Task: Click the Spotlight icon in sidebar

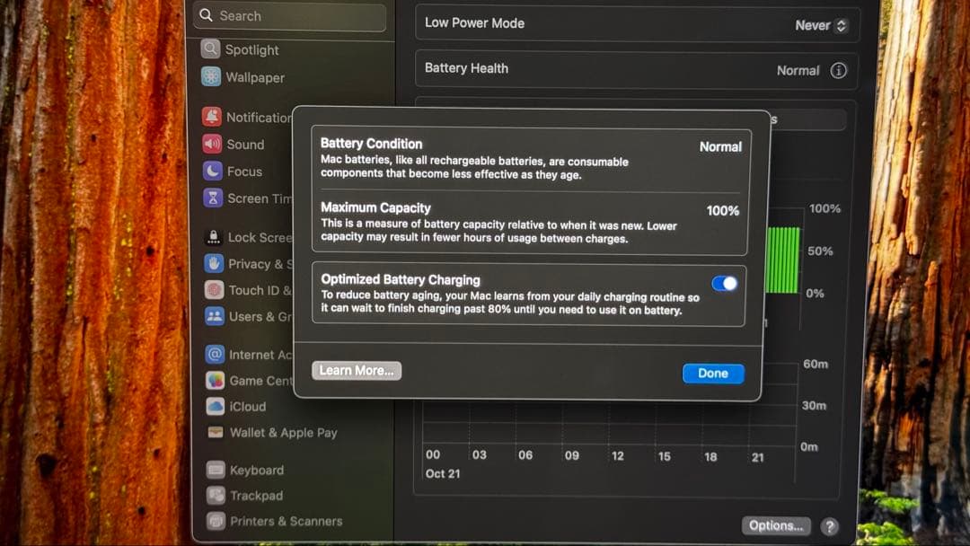Action: coord(211,50)
